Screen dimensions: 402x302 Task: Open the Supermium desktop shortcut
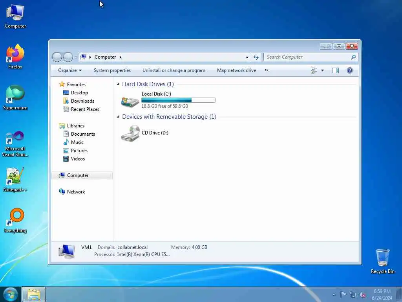15,98
